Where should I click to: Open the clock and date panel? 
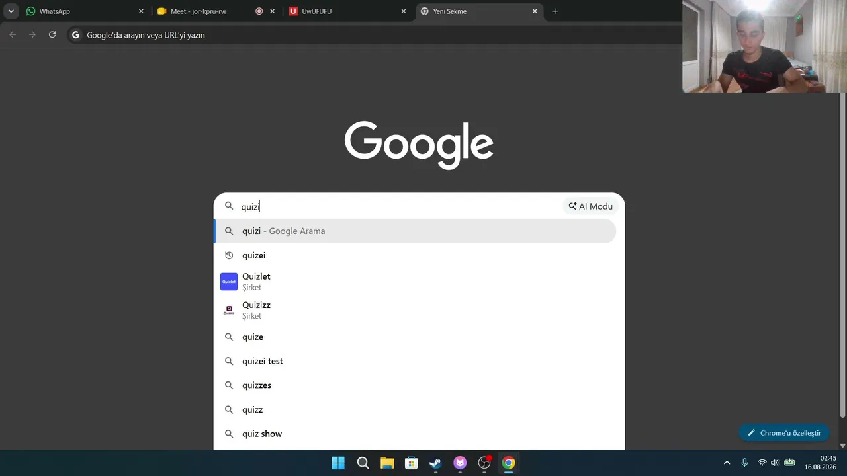click(821, 463)
